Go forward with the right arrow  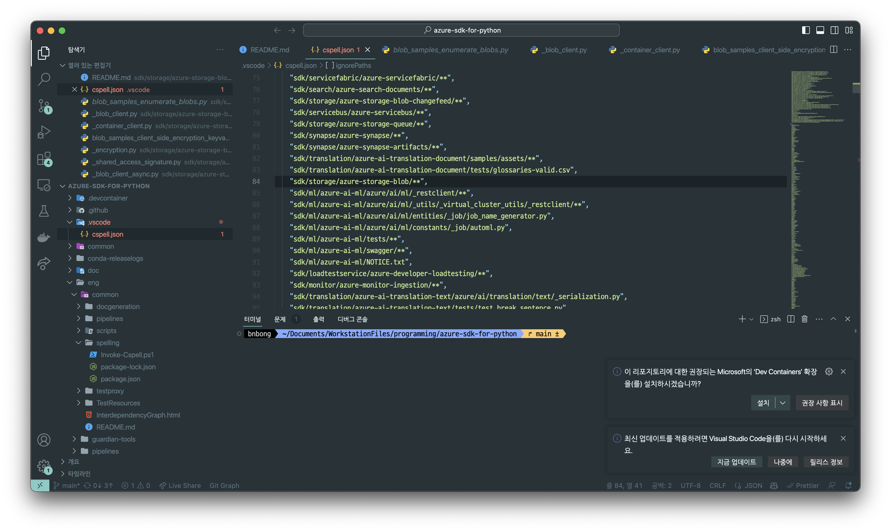pyautogui.click(x=292, y=30)
